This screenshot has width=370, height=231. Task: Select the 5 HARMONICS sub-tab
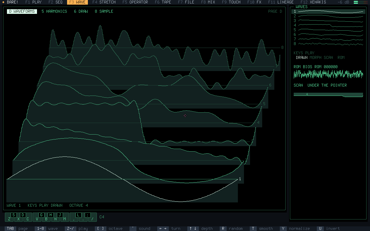tap(54, 12)
